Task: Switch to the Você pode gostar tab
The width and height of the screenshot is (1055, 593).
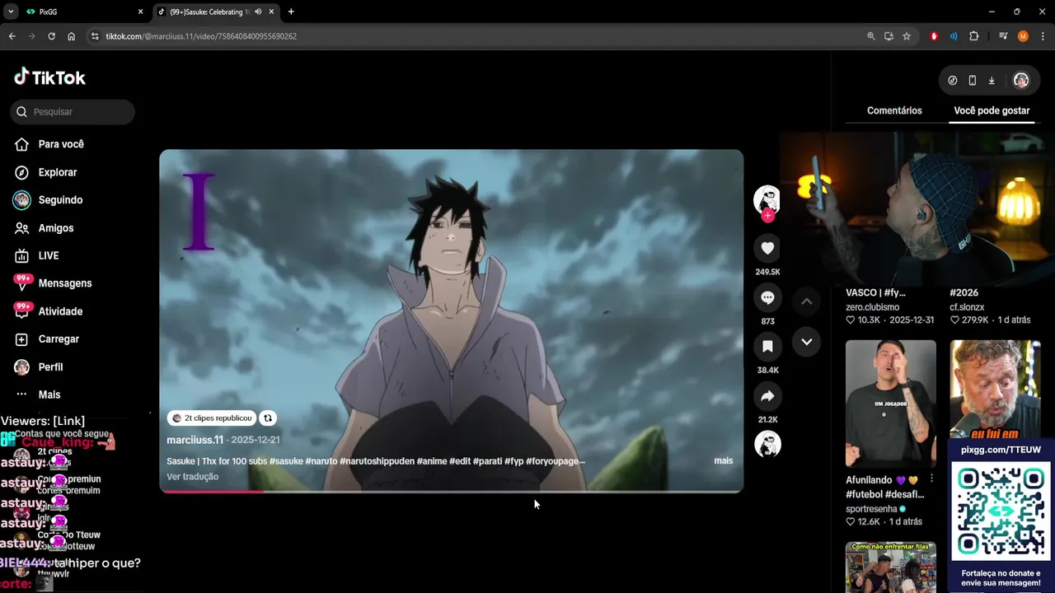Action: [x=992, y=110]
